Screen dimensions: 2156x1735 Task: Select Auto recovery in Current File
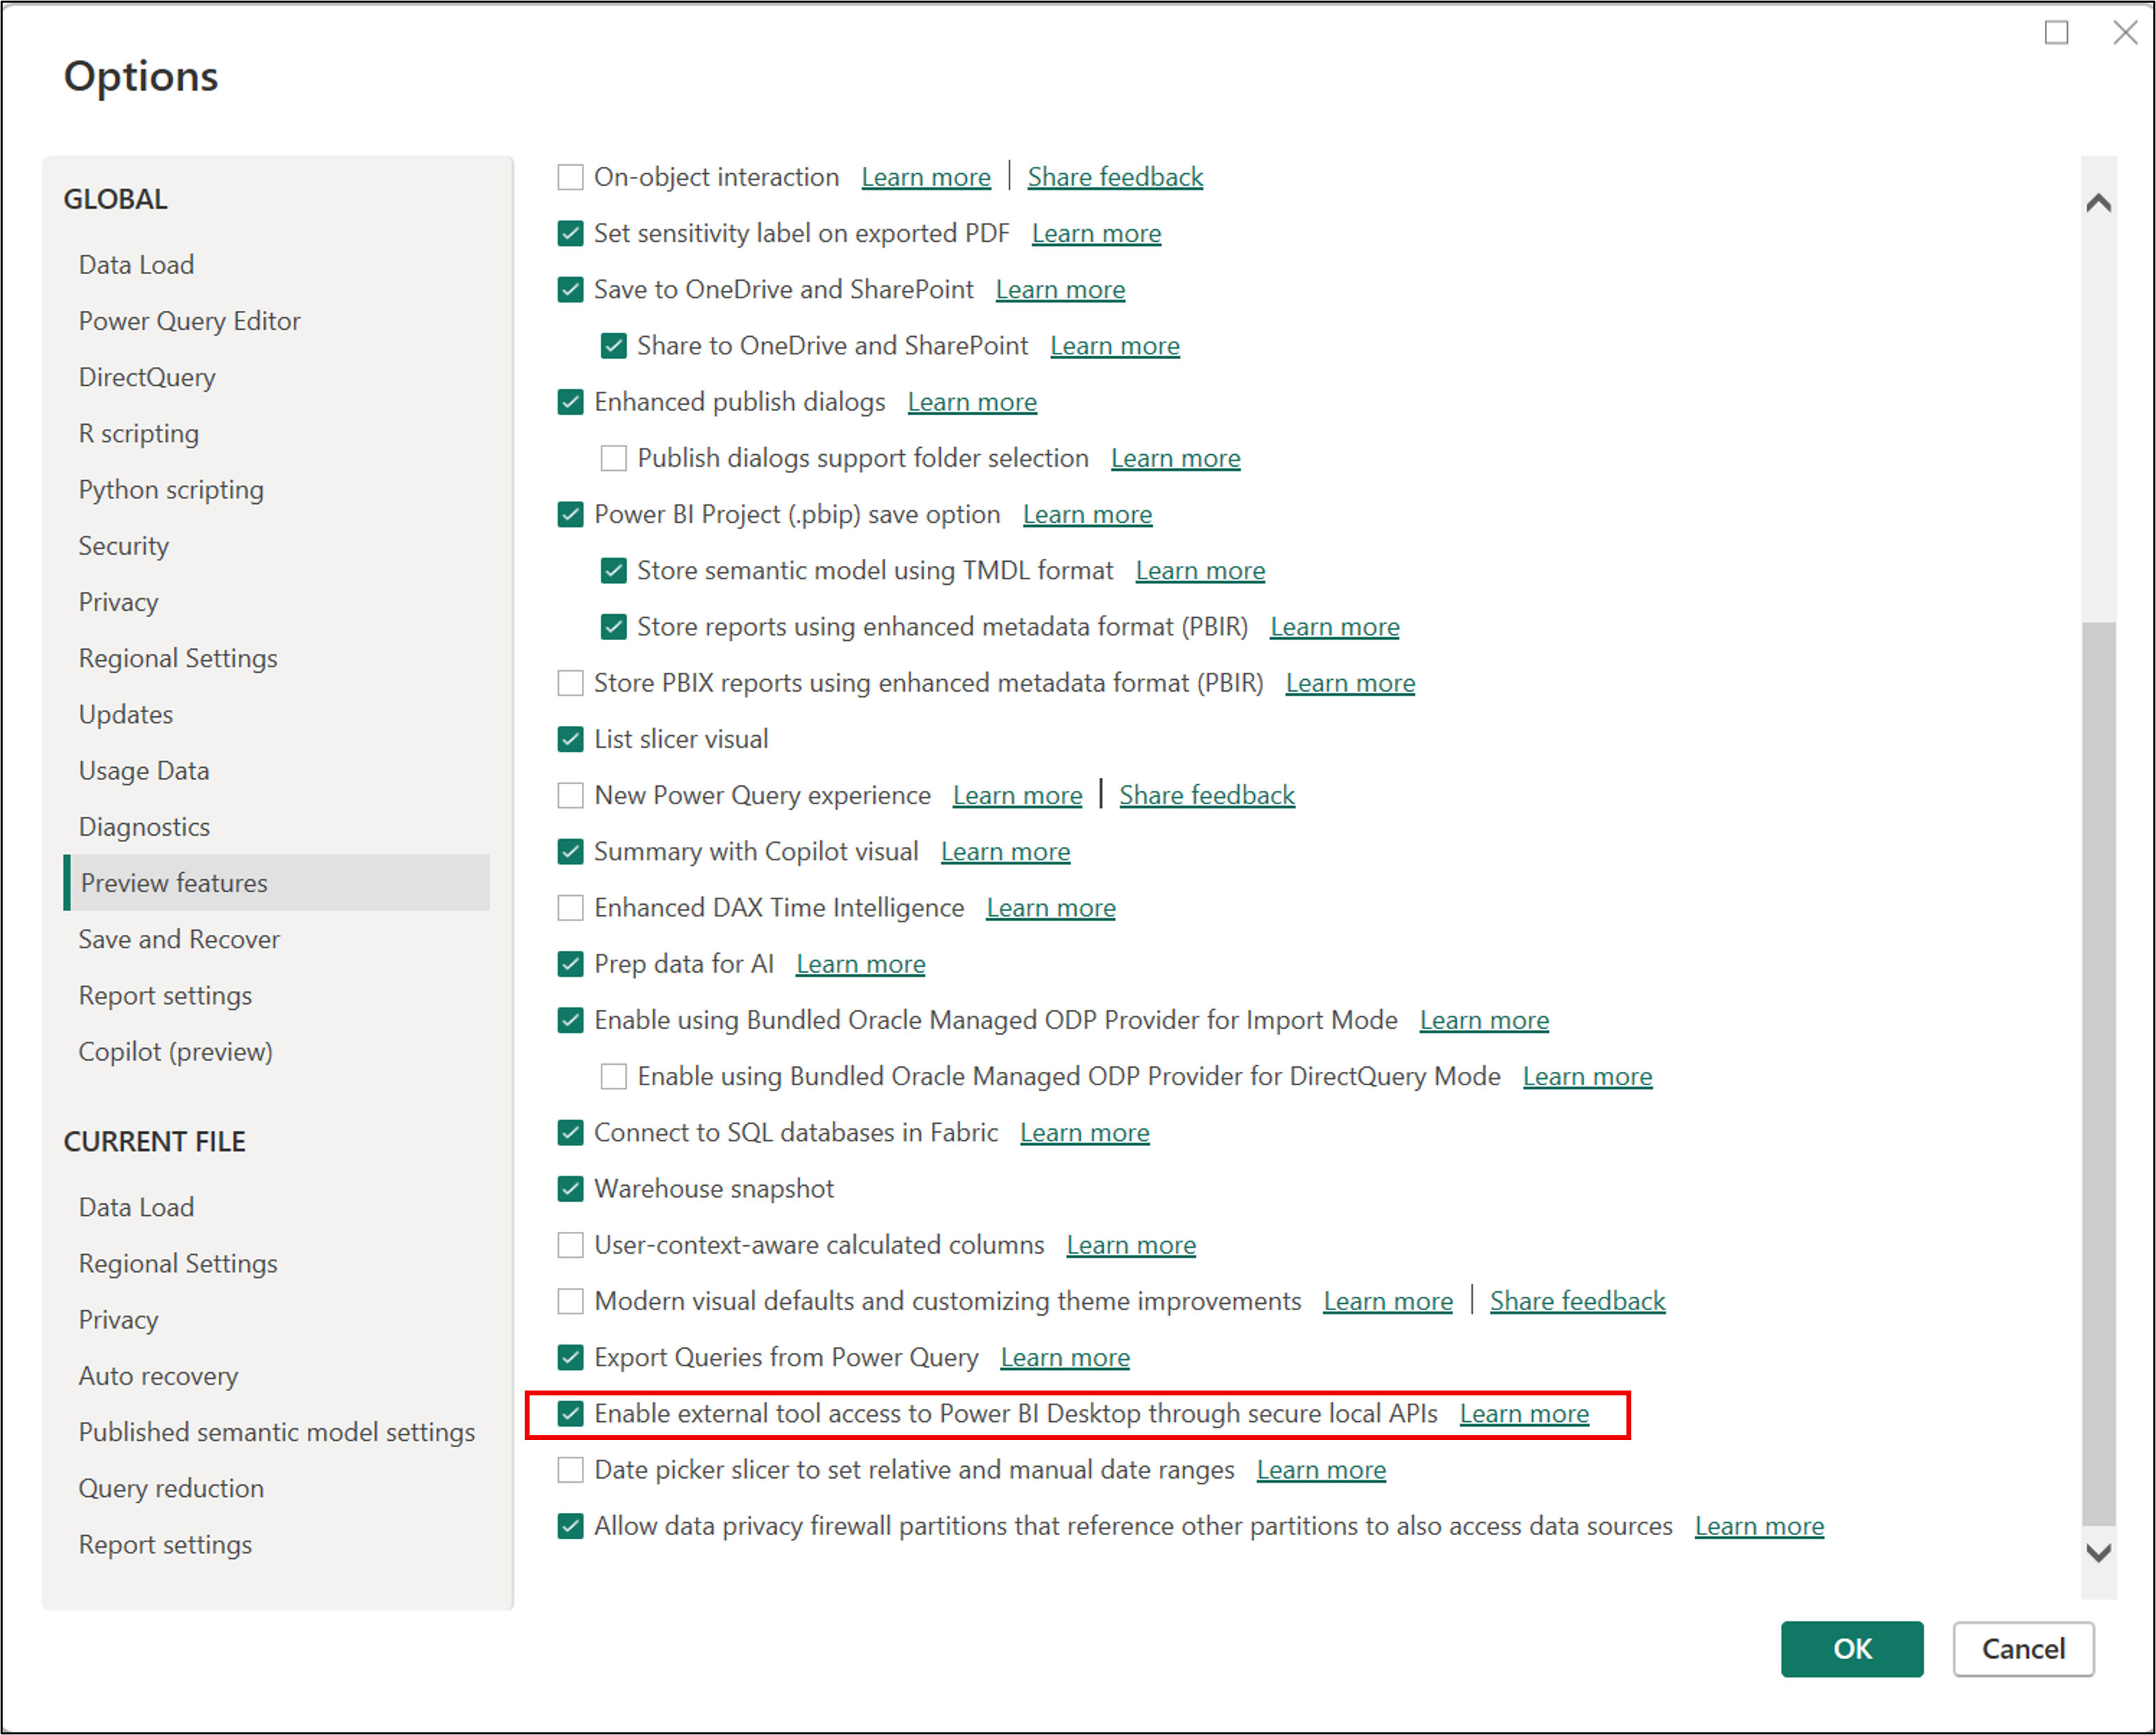(158, 1376)
